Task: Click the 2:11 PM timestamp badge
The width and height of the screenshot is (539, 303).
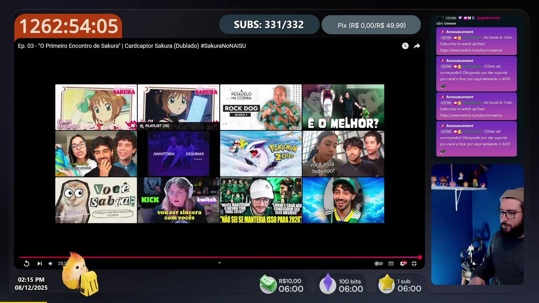Action: click(446, 103)
